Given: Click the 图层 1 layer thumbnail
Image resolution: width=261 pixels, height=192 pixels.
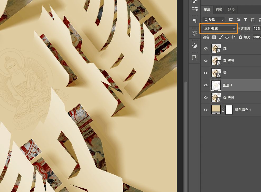Looking at the screenshot, I should coord(216,85).
